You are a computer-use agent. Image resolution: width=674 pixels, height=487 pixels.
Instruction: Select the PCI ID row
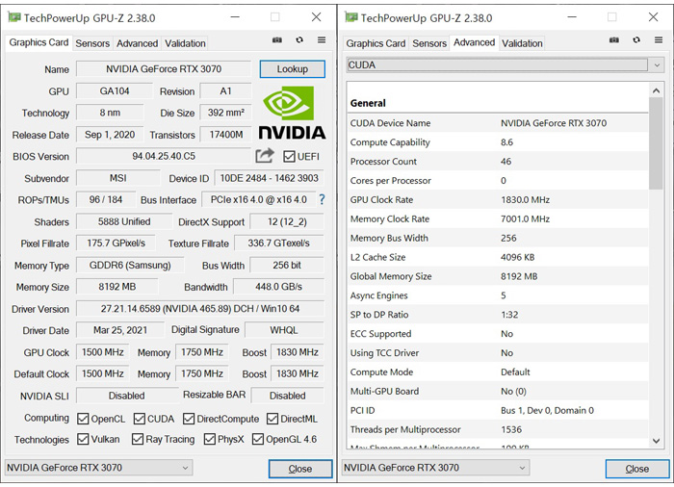(498, 411)
